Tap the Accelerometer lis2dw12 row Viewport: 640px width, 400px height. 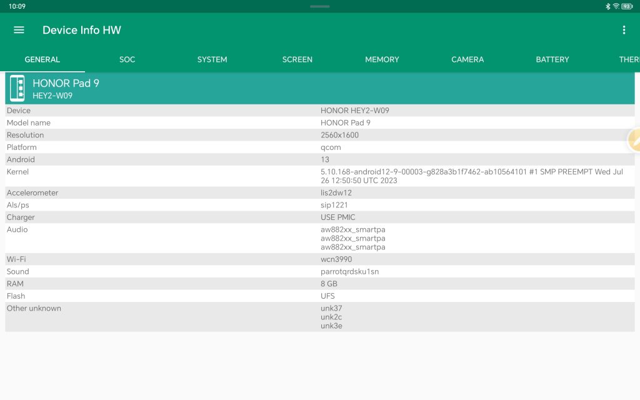point(319,192)
